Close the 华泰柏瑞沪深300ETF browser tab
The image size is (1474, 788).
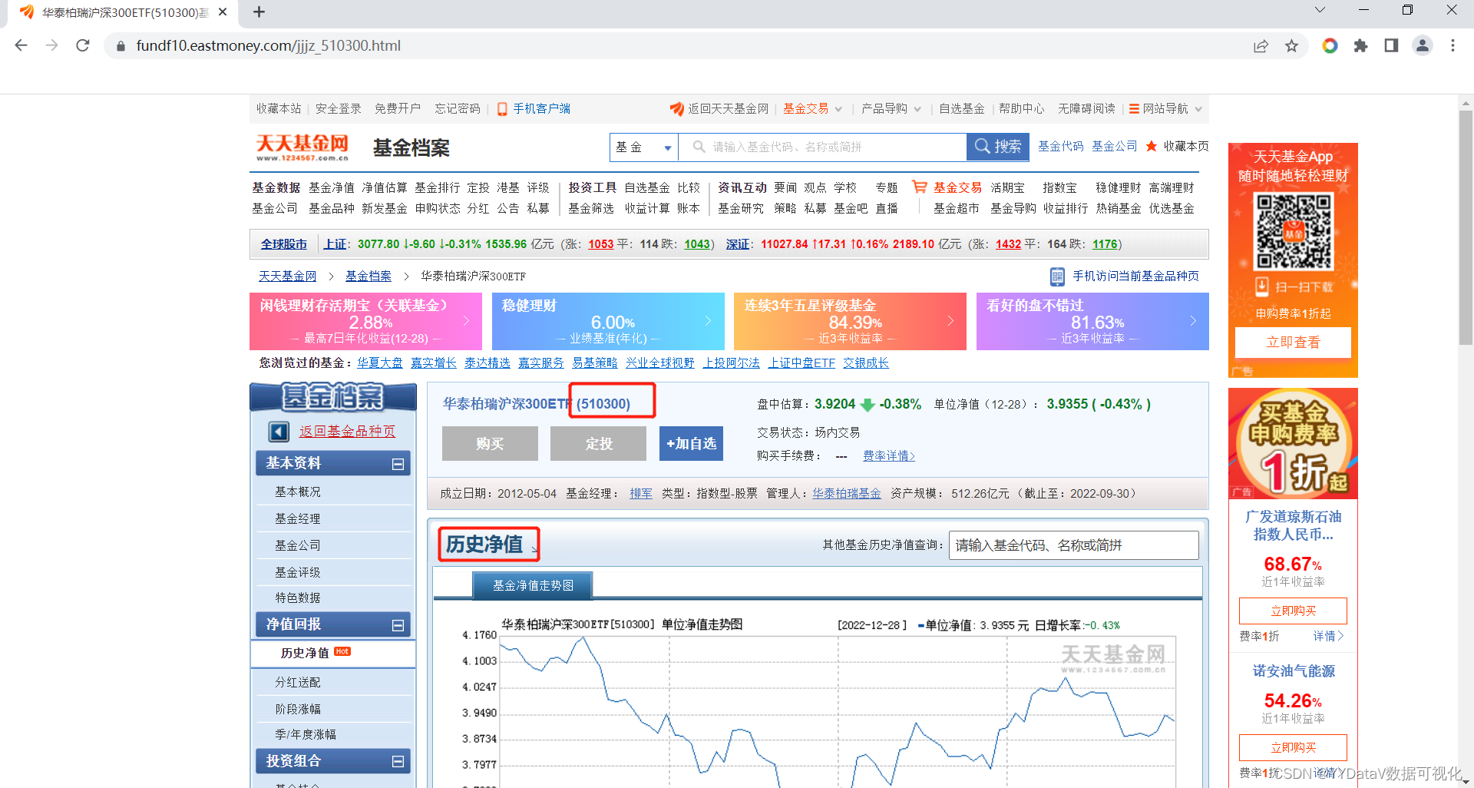223,12
